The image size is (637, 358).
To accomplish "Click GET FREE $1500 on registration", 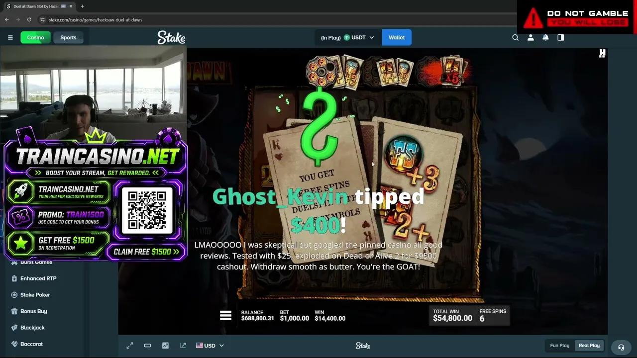I will [58, 243].
